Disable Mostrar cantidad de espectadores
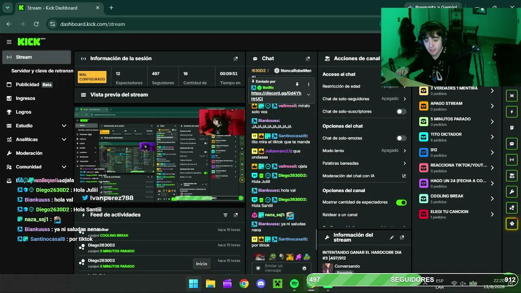Viewport: 521px width, 293px height. [401, 202]
